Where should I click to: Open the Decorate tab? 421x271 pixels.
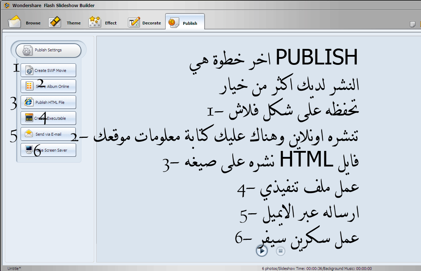[x=145, y=22]
